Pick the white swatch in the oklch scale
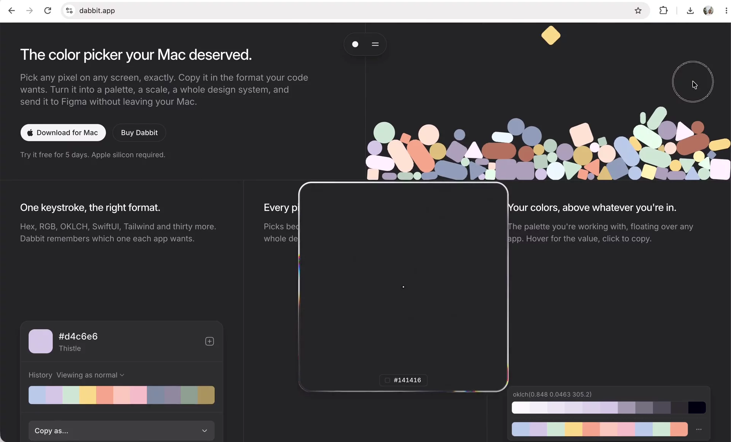 coord(520,408)
